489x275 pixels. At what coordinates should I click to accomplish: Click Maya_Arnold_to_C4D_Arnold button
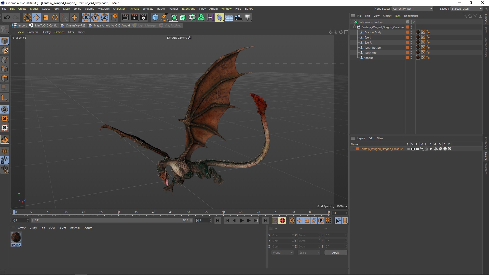click(109, 25)
